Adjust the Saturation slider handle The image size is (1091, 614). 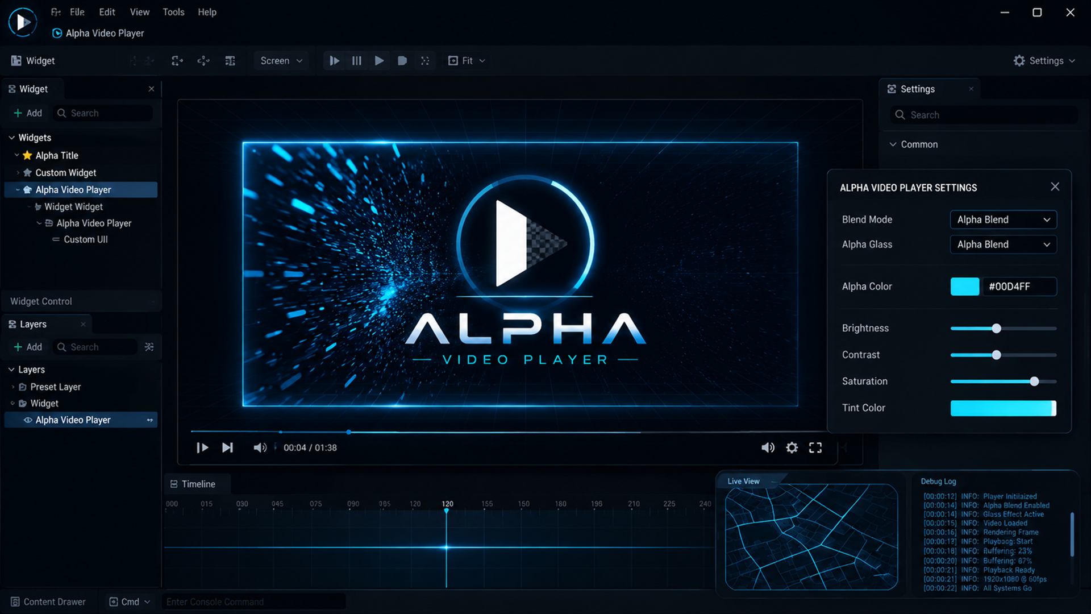pyautogui.click(x=1034, y=381)
